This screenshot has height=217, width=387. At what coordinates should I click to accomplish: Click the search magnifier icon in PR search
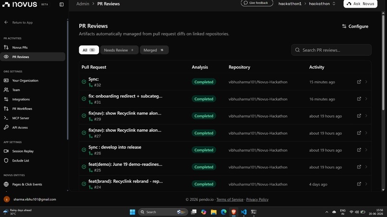(297, 50)
